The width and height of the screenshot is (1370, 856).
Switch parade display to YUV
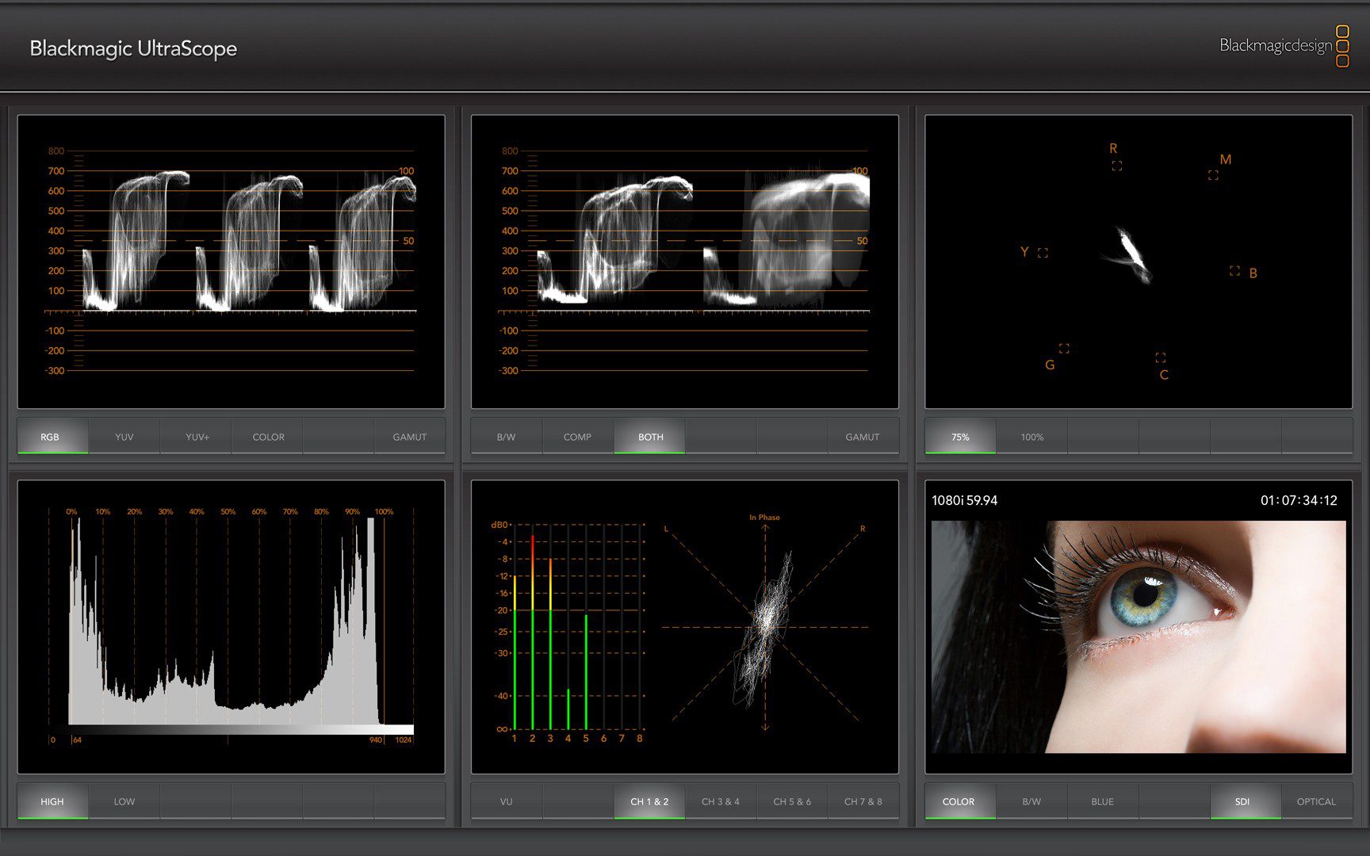tap(124, 437)
